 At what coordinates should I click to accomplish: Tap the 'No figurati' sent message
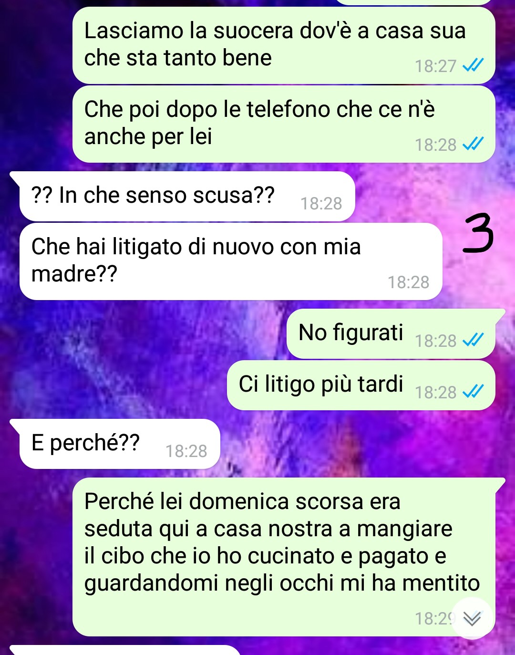[391, 333]
